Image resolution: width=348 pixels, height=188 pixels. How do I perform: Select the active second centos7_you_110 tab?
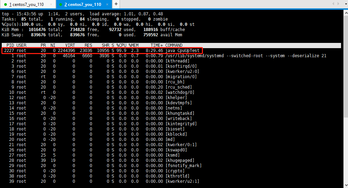tap(84, 5)
